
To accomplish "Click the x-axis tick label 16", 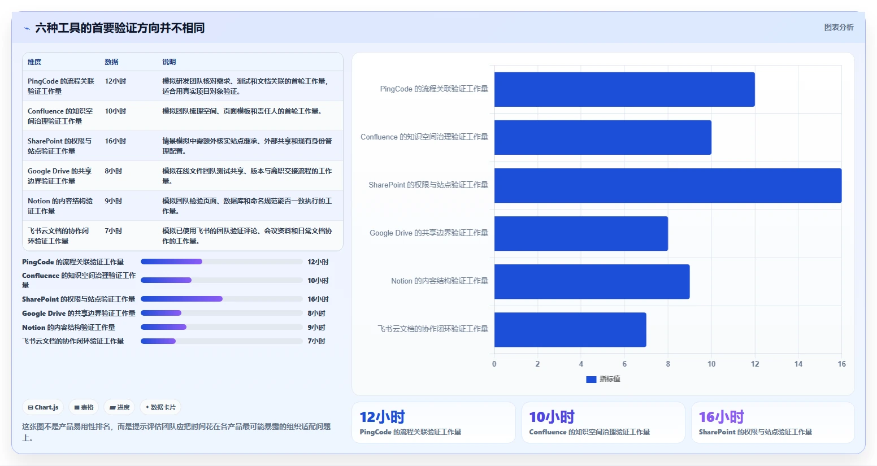I will pyautogui.click(x=841, y=364).
